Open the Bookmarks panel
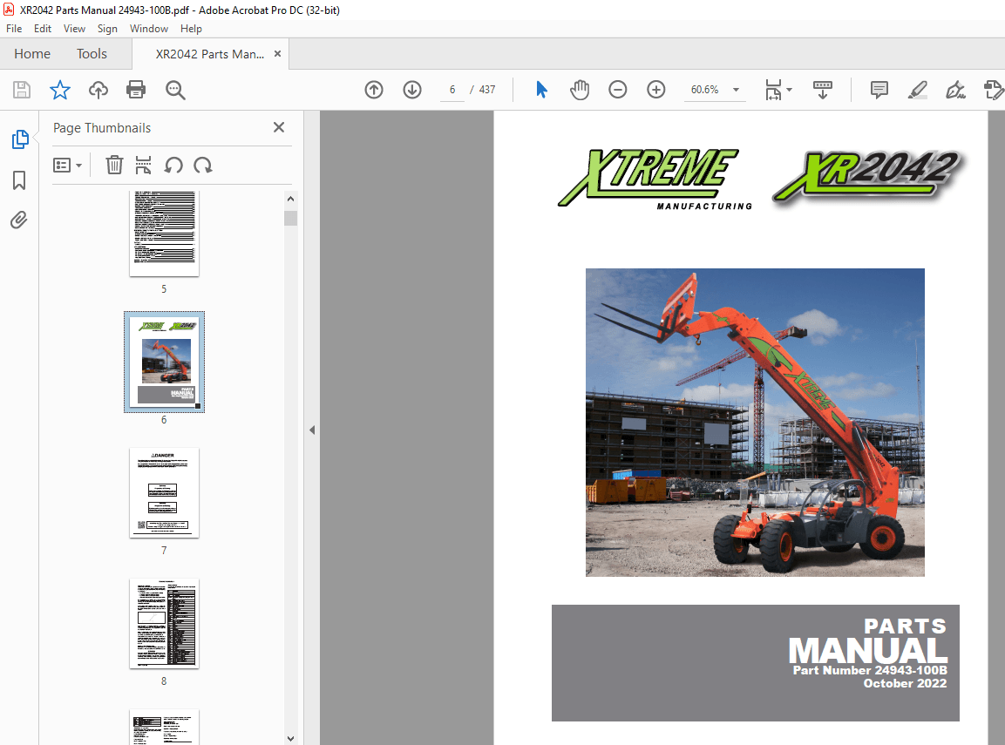Viewport: 1005px width, 745px height. 18,179
